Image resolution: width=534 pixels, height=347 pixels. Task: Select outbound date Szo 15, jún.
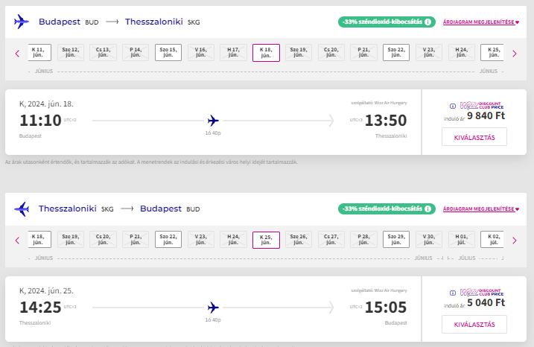point(168,52)
